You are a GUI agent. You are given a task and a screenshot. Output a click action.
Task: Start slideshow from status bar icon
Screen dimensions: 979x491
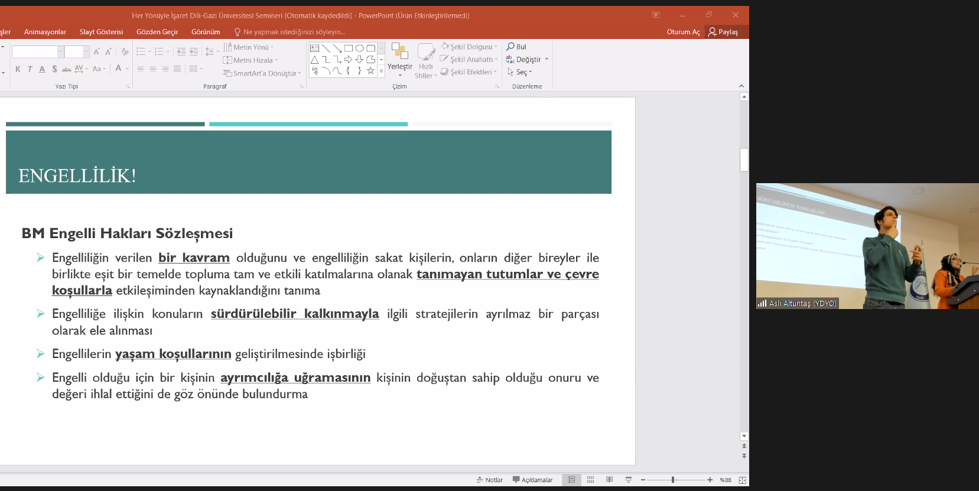(x=628, y=480)
